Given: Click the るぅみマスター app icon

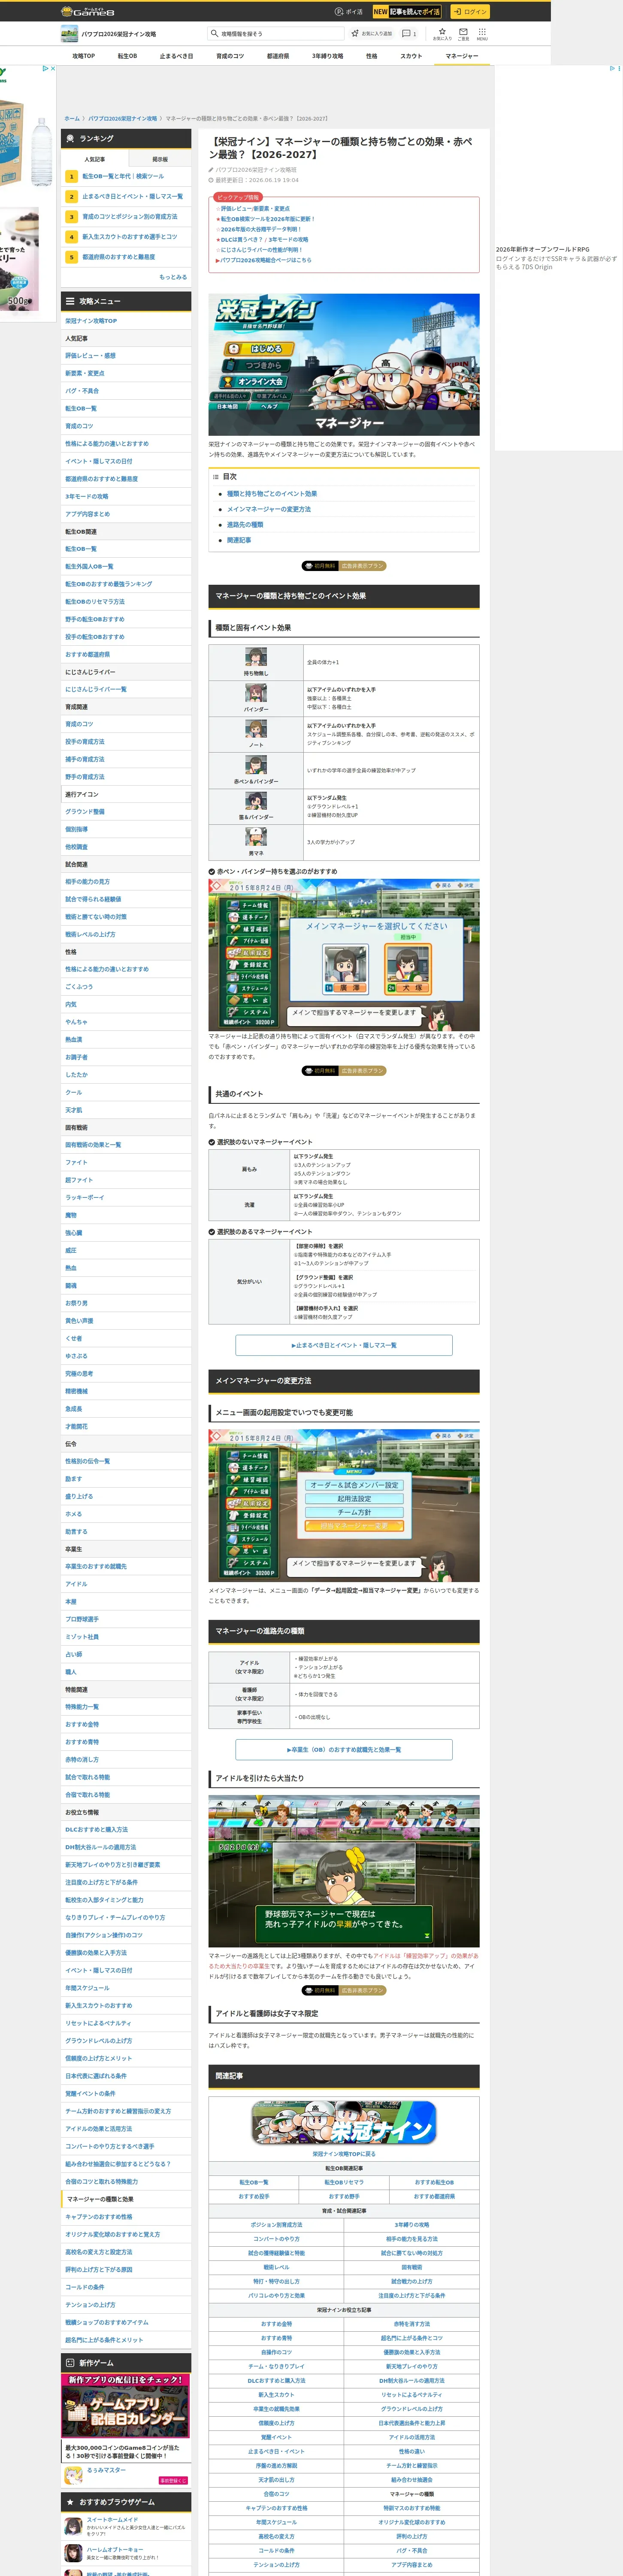Looking at the screenshot, I should (x=73, y=2475).
